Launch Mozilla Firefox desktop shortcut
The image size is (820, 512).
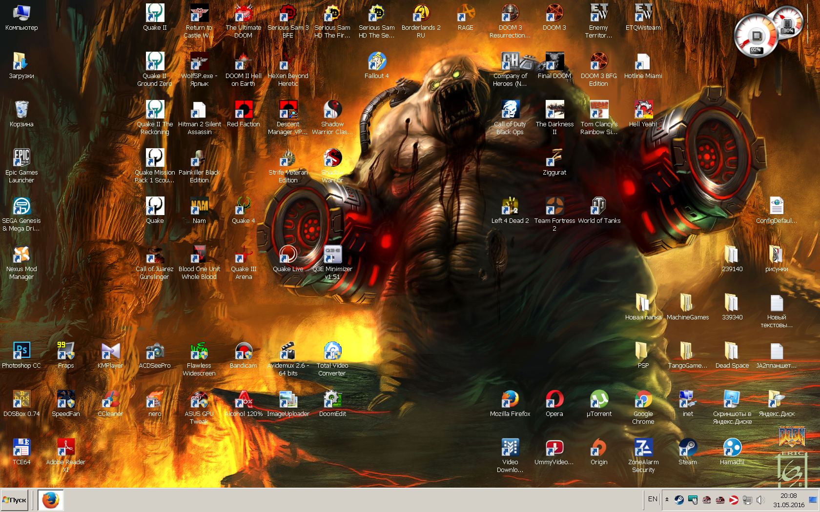tap(510, 403)
